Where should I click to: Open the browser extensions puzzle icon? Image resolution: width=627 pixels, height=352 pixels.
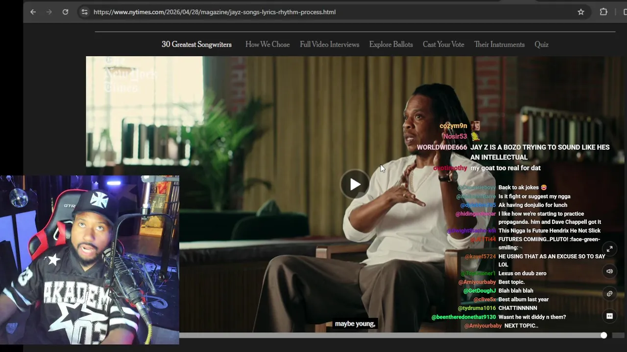point(603,12)
